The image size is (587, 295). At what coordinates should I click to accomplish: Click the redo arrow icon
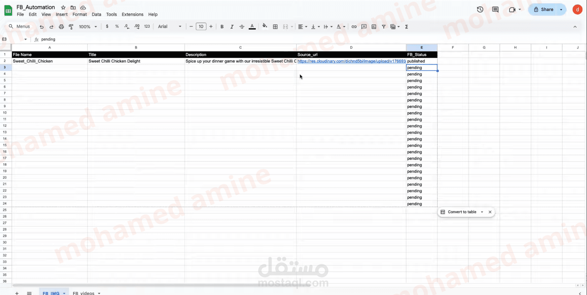(x=52, y=27)
